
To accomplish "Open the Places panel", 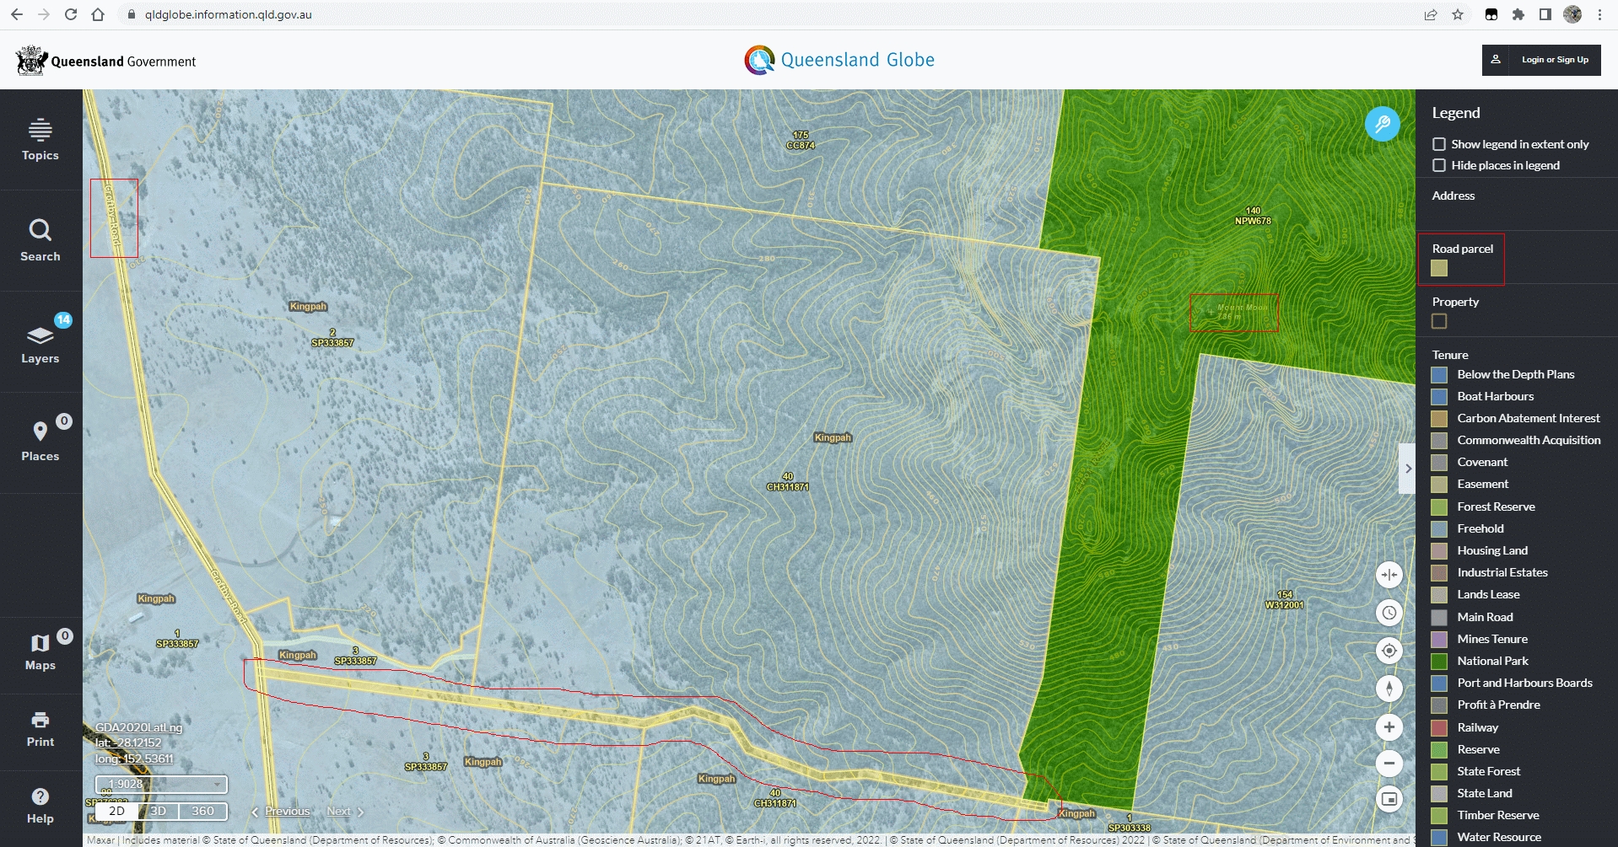I will (x=40, y=442).
